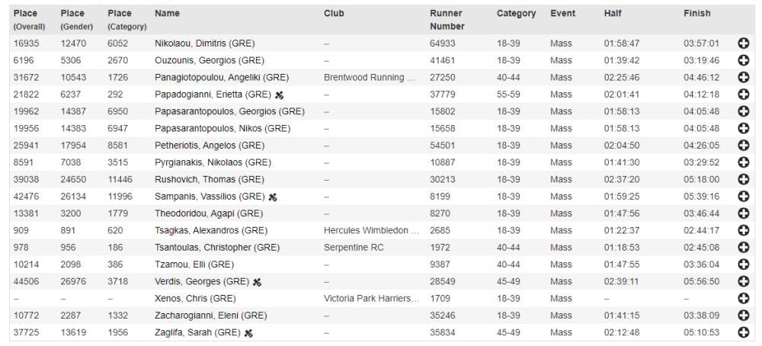Expand details for Ouzounis, Georgios row
The width and height of the screenshot is (762, 346).
[744, 60]
